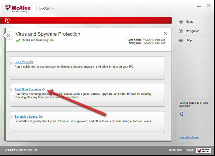Click the Last scan date 7/22/2016 9:01 AM
This screenshot has height=156, width=215.
(153, 40)
